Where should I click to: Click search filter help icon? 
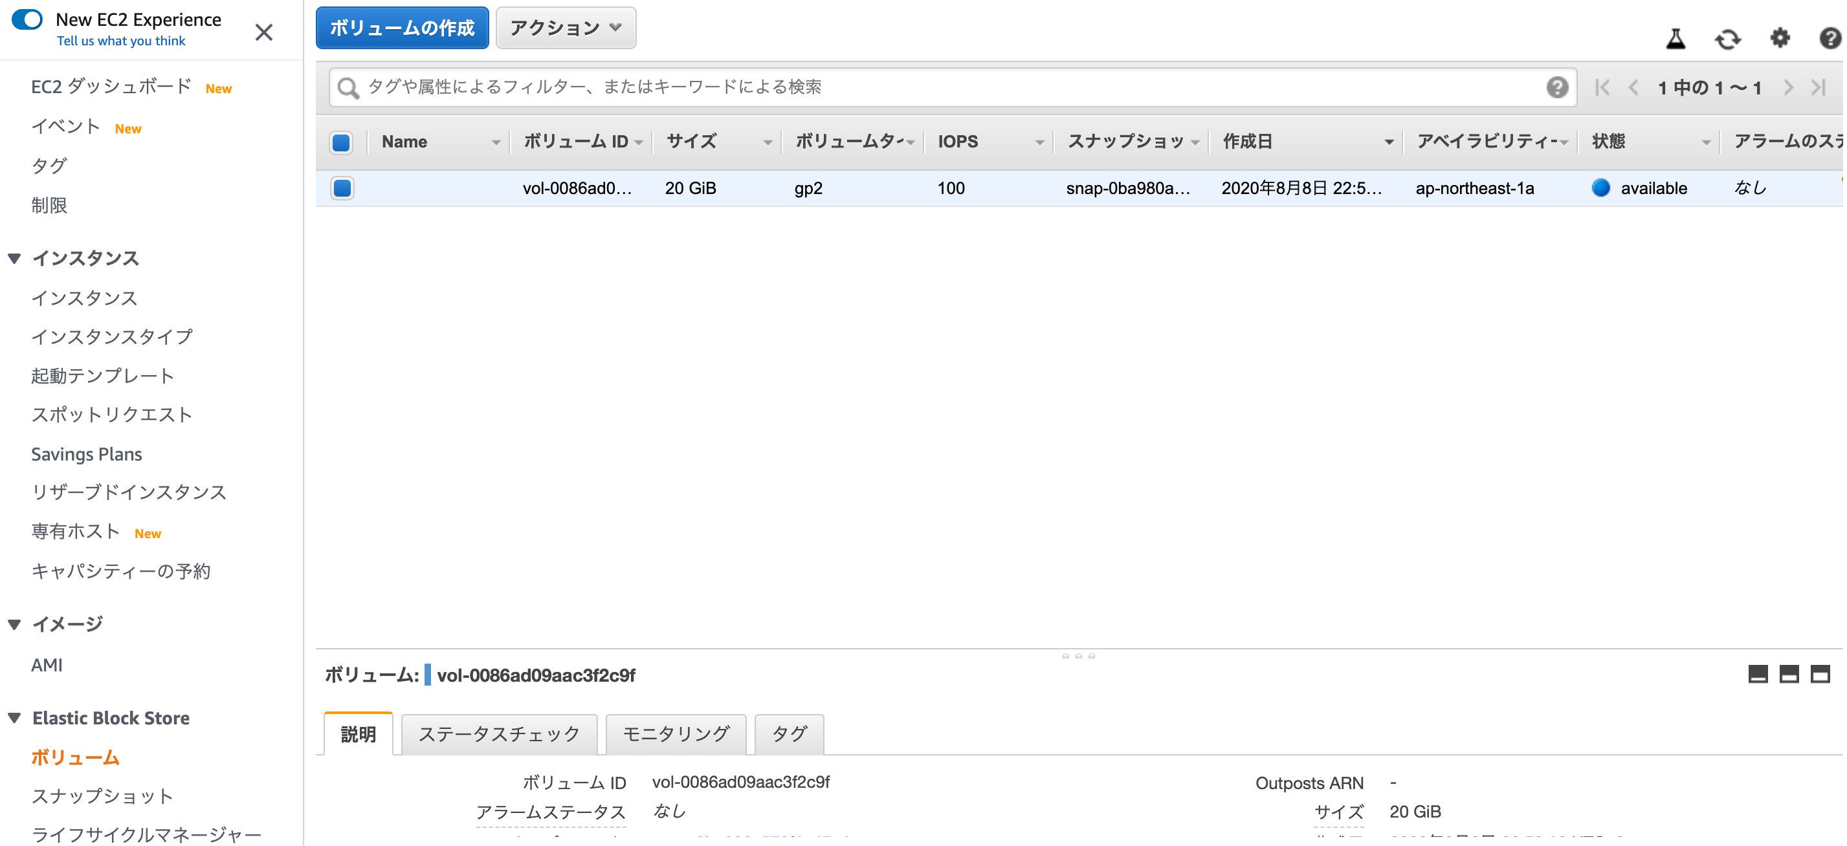click(1556, 87)
